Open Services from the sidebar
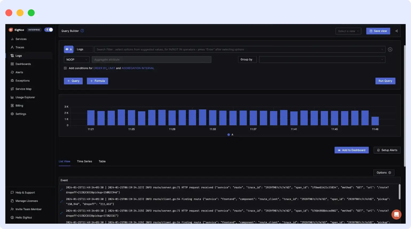Image resolution: width=411 pixels, height=229 pixels. [21, 39]
